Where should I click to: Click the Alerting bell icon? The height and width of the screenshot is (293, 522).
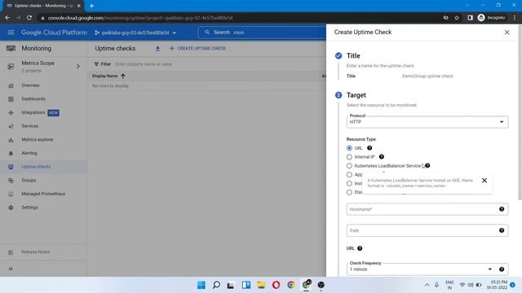click(x=11, y=153)
